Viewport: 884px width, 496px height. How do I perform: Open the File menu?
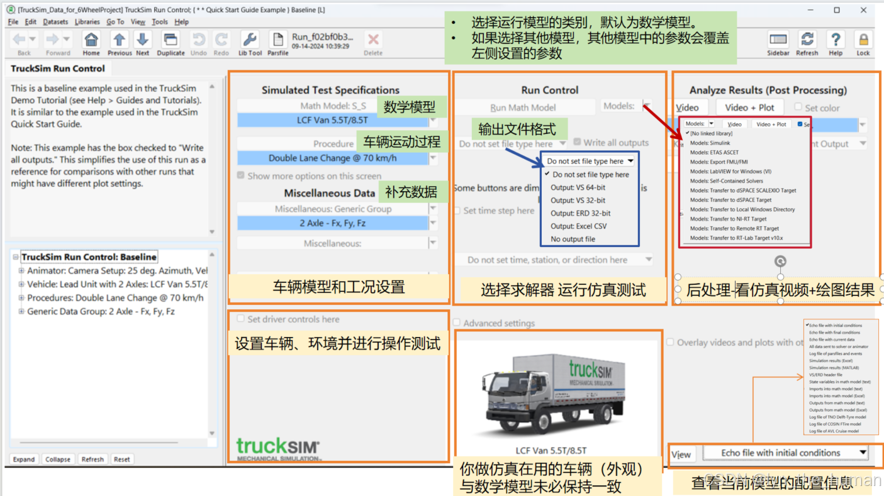(13, 21)
